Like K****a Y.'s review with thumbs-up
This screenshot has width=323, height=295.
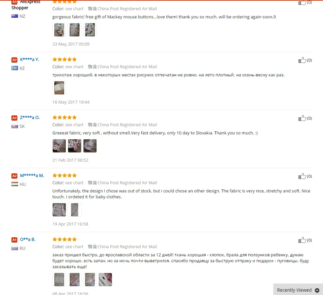[x=302, y=60]
